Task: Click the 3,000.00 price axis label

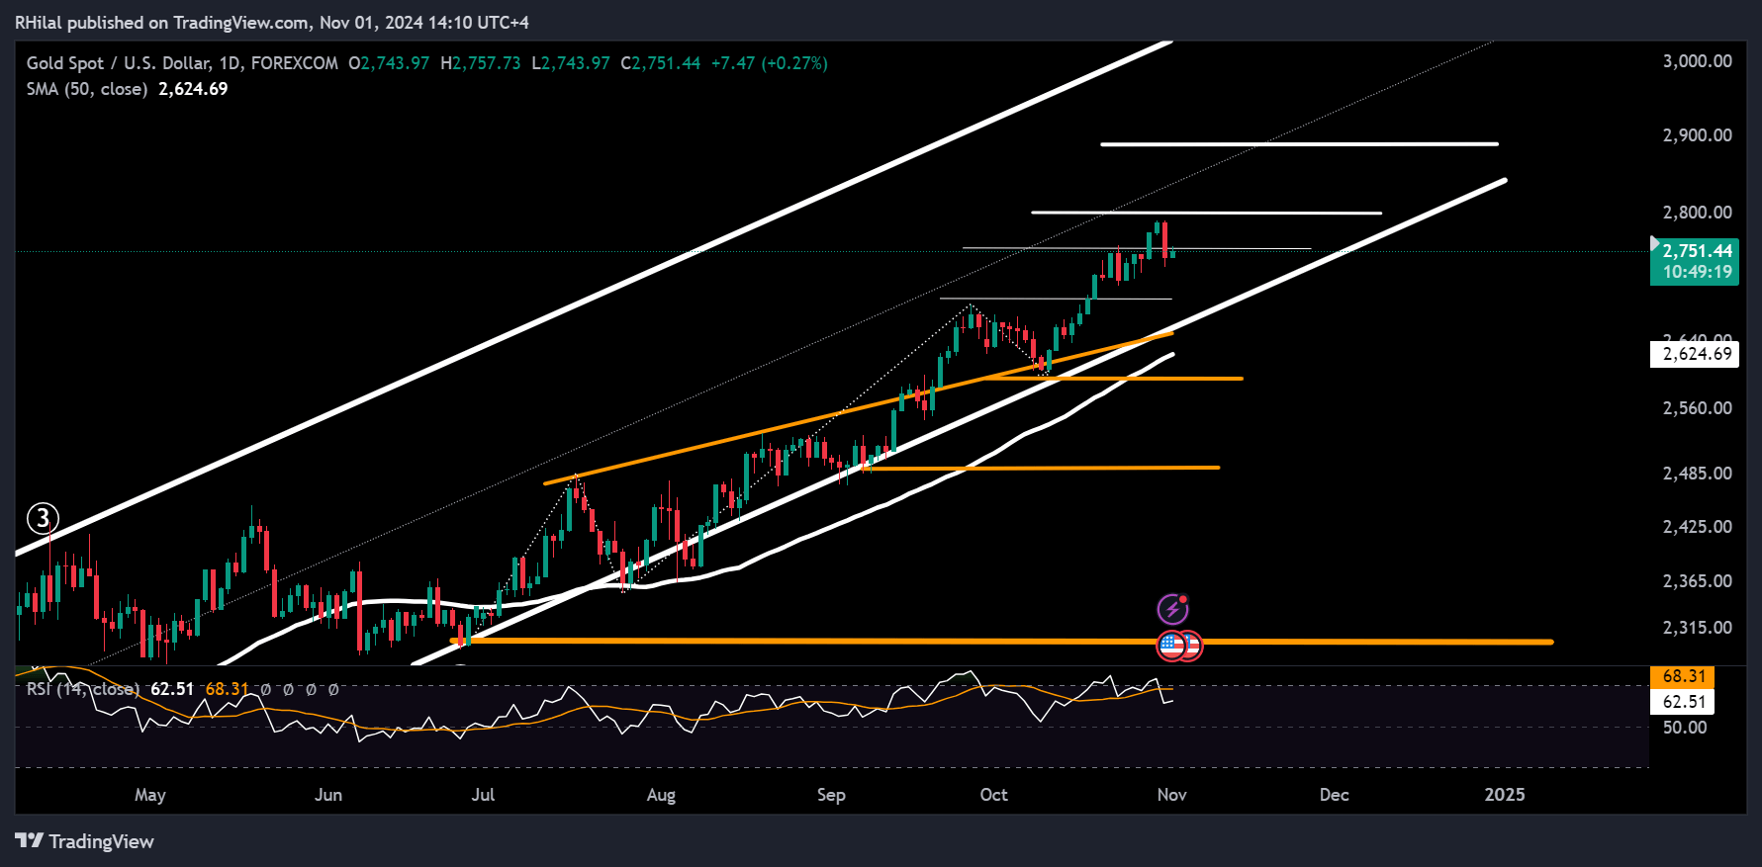Action: point(1698,61)
